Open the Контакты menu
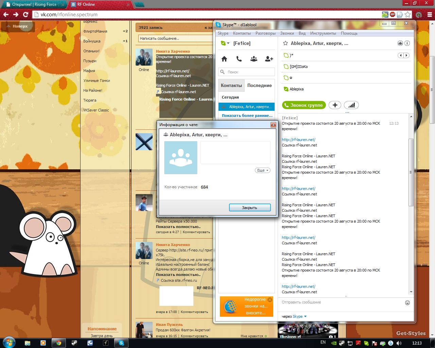Screen dimensions: 435x348 click(x=242, y=33)
